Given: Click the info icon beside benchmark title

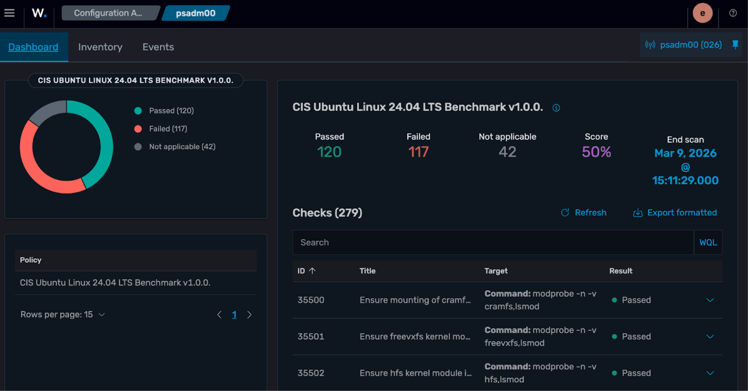Looking at the screenshot, I should coord(556,108).
